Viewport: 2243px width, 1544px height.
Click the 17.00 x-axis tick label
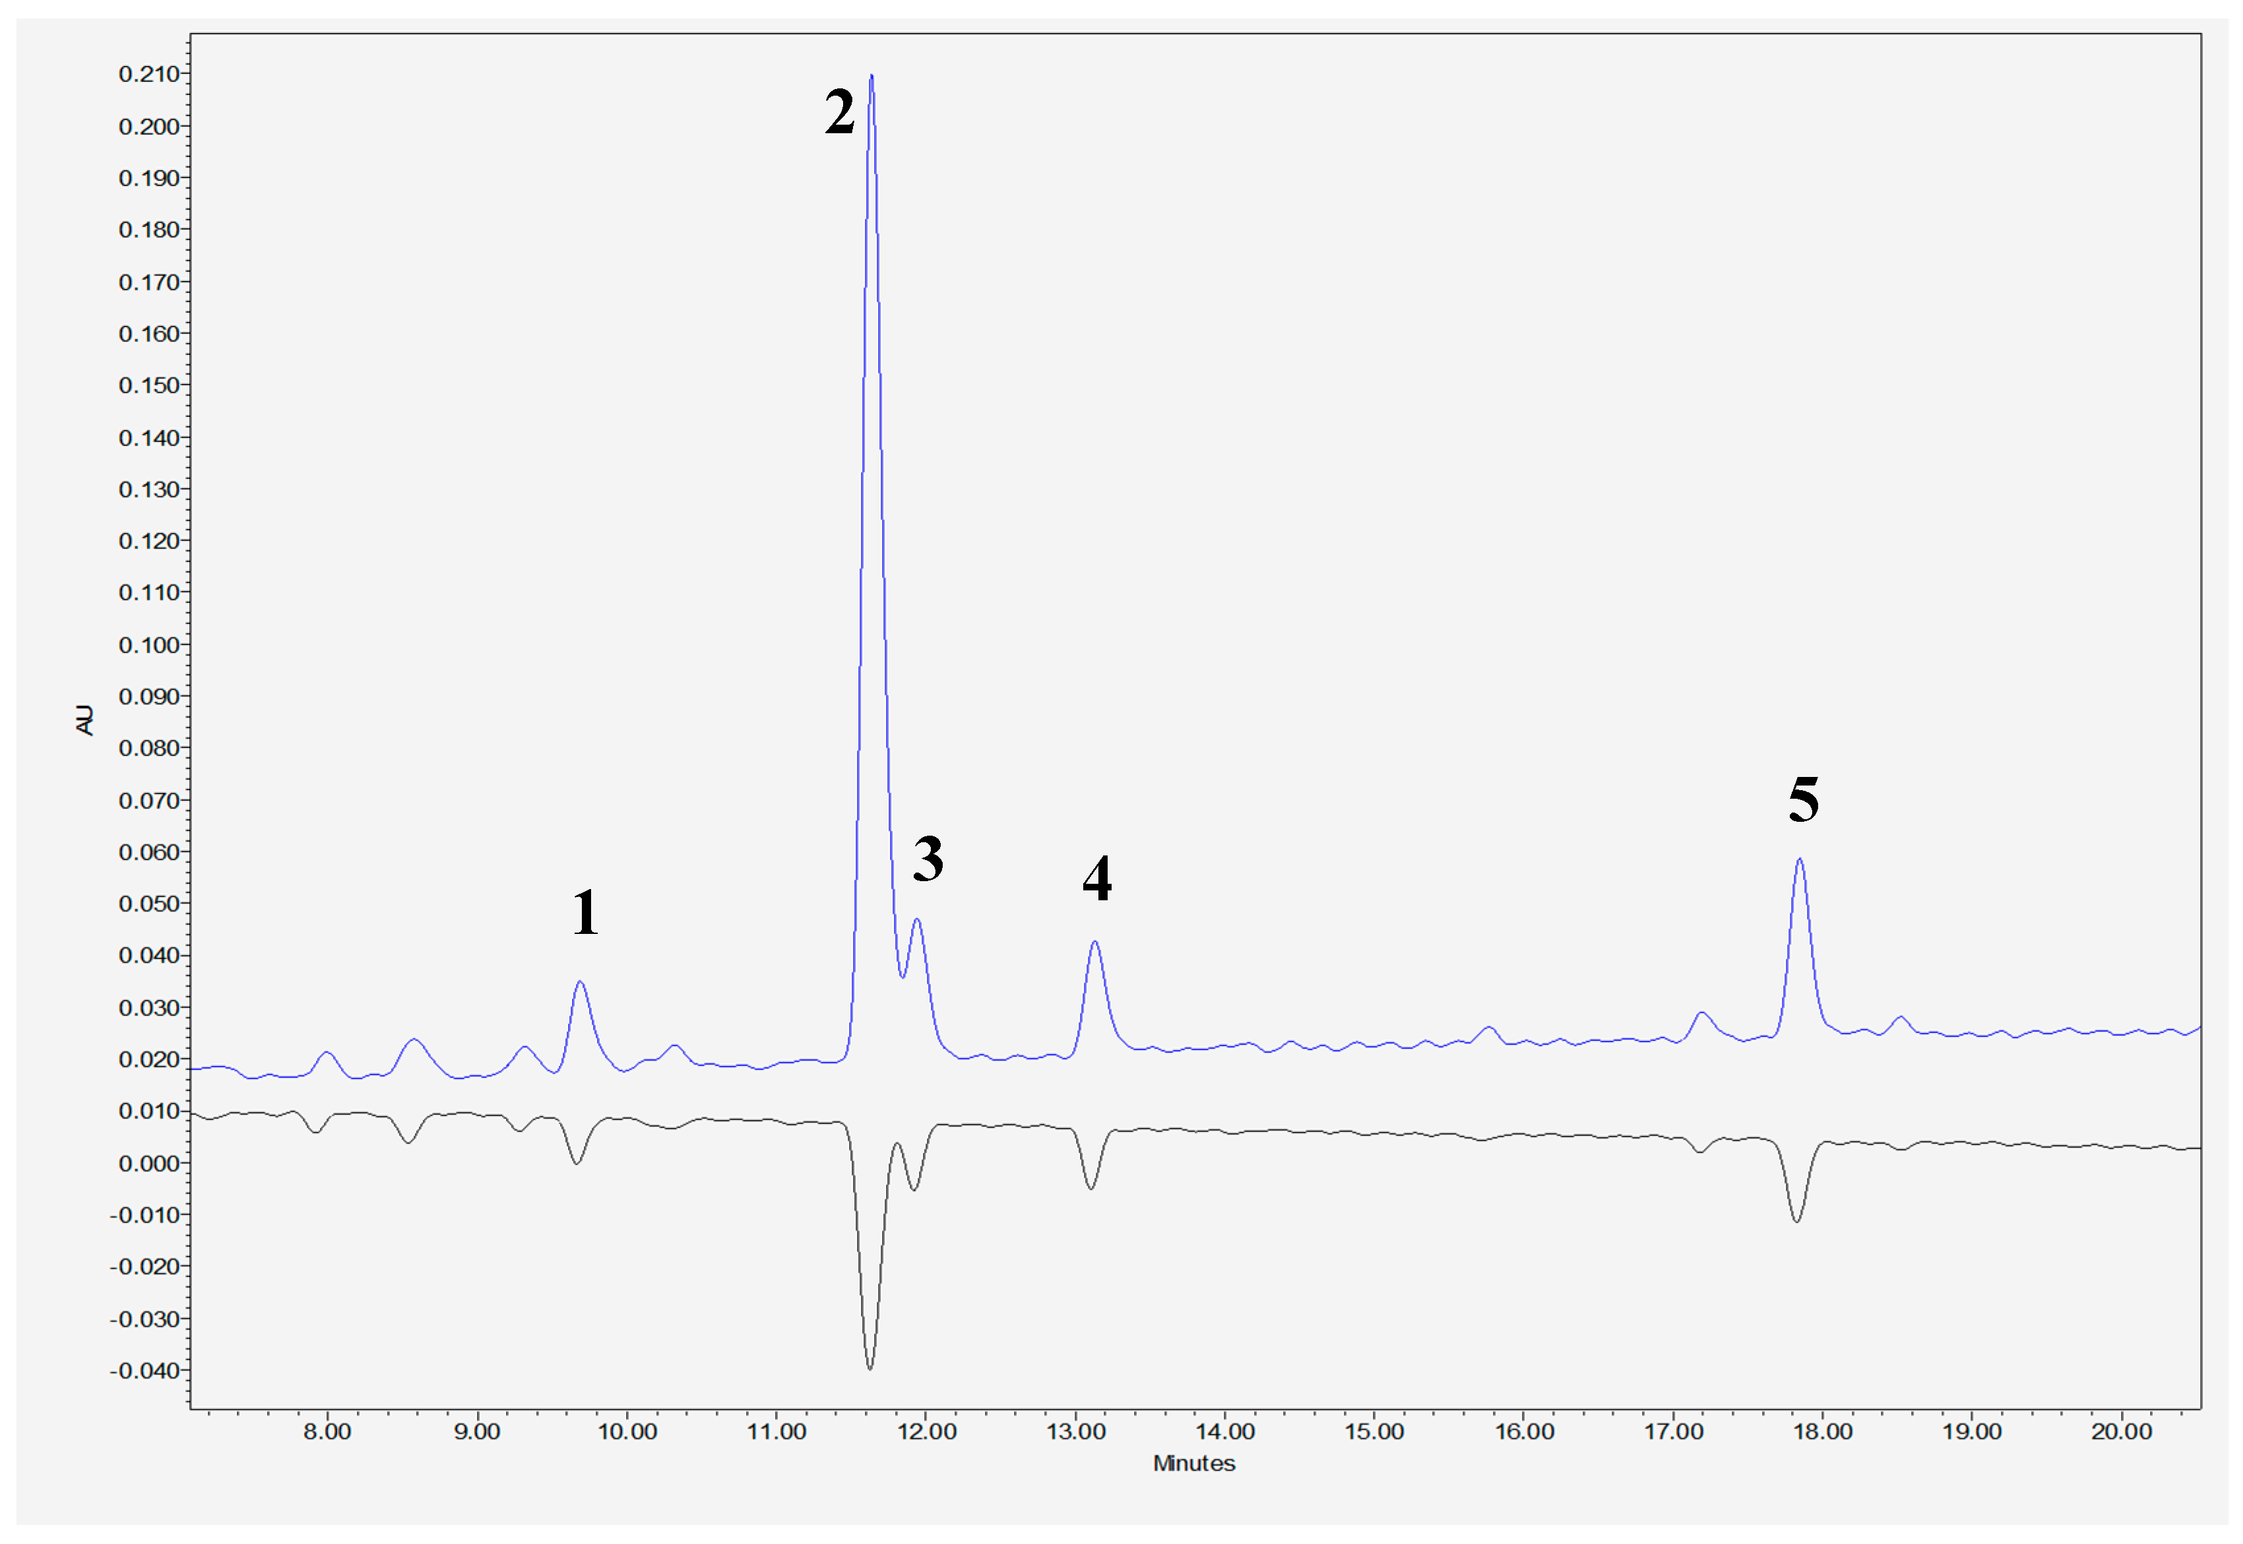(1673, 1432)
